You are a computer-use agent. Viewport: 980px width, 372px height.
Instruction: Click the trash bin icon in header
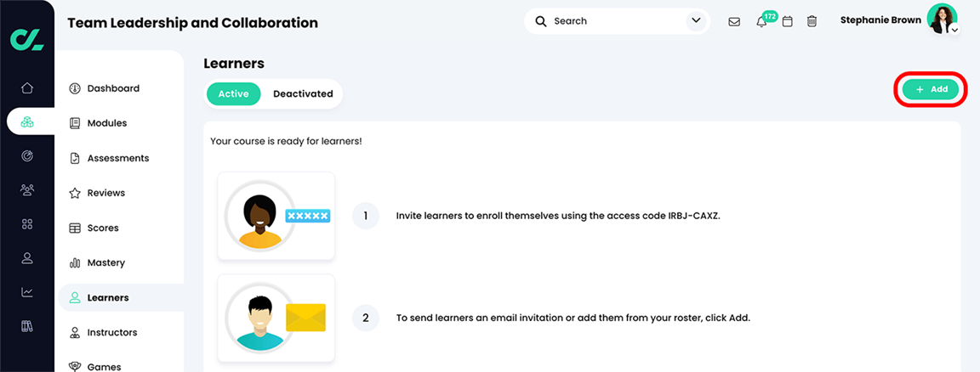coord(812,21)
